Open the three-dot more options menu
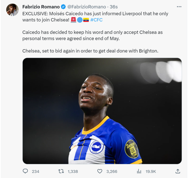The image size is (189, 178). point(179,7)
